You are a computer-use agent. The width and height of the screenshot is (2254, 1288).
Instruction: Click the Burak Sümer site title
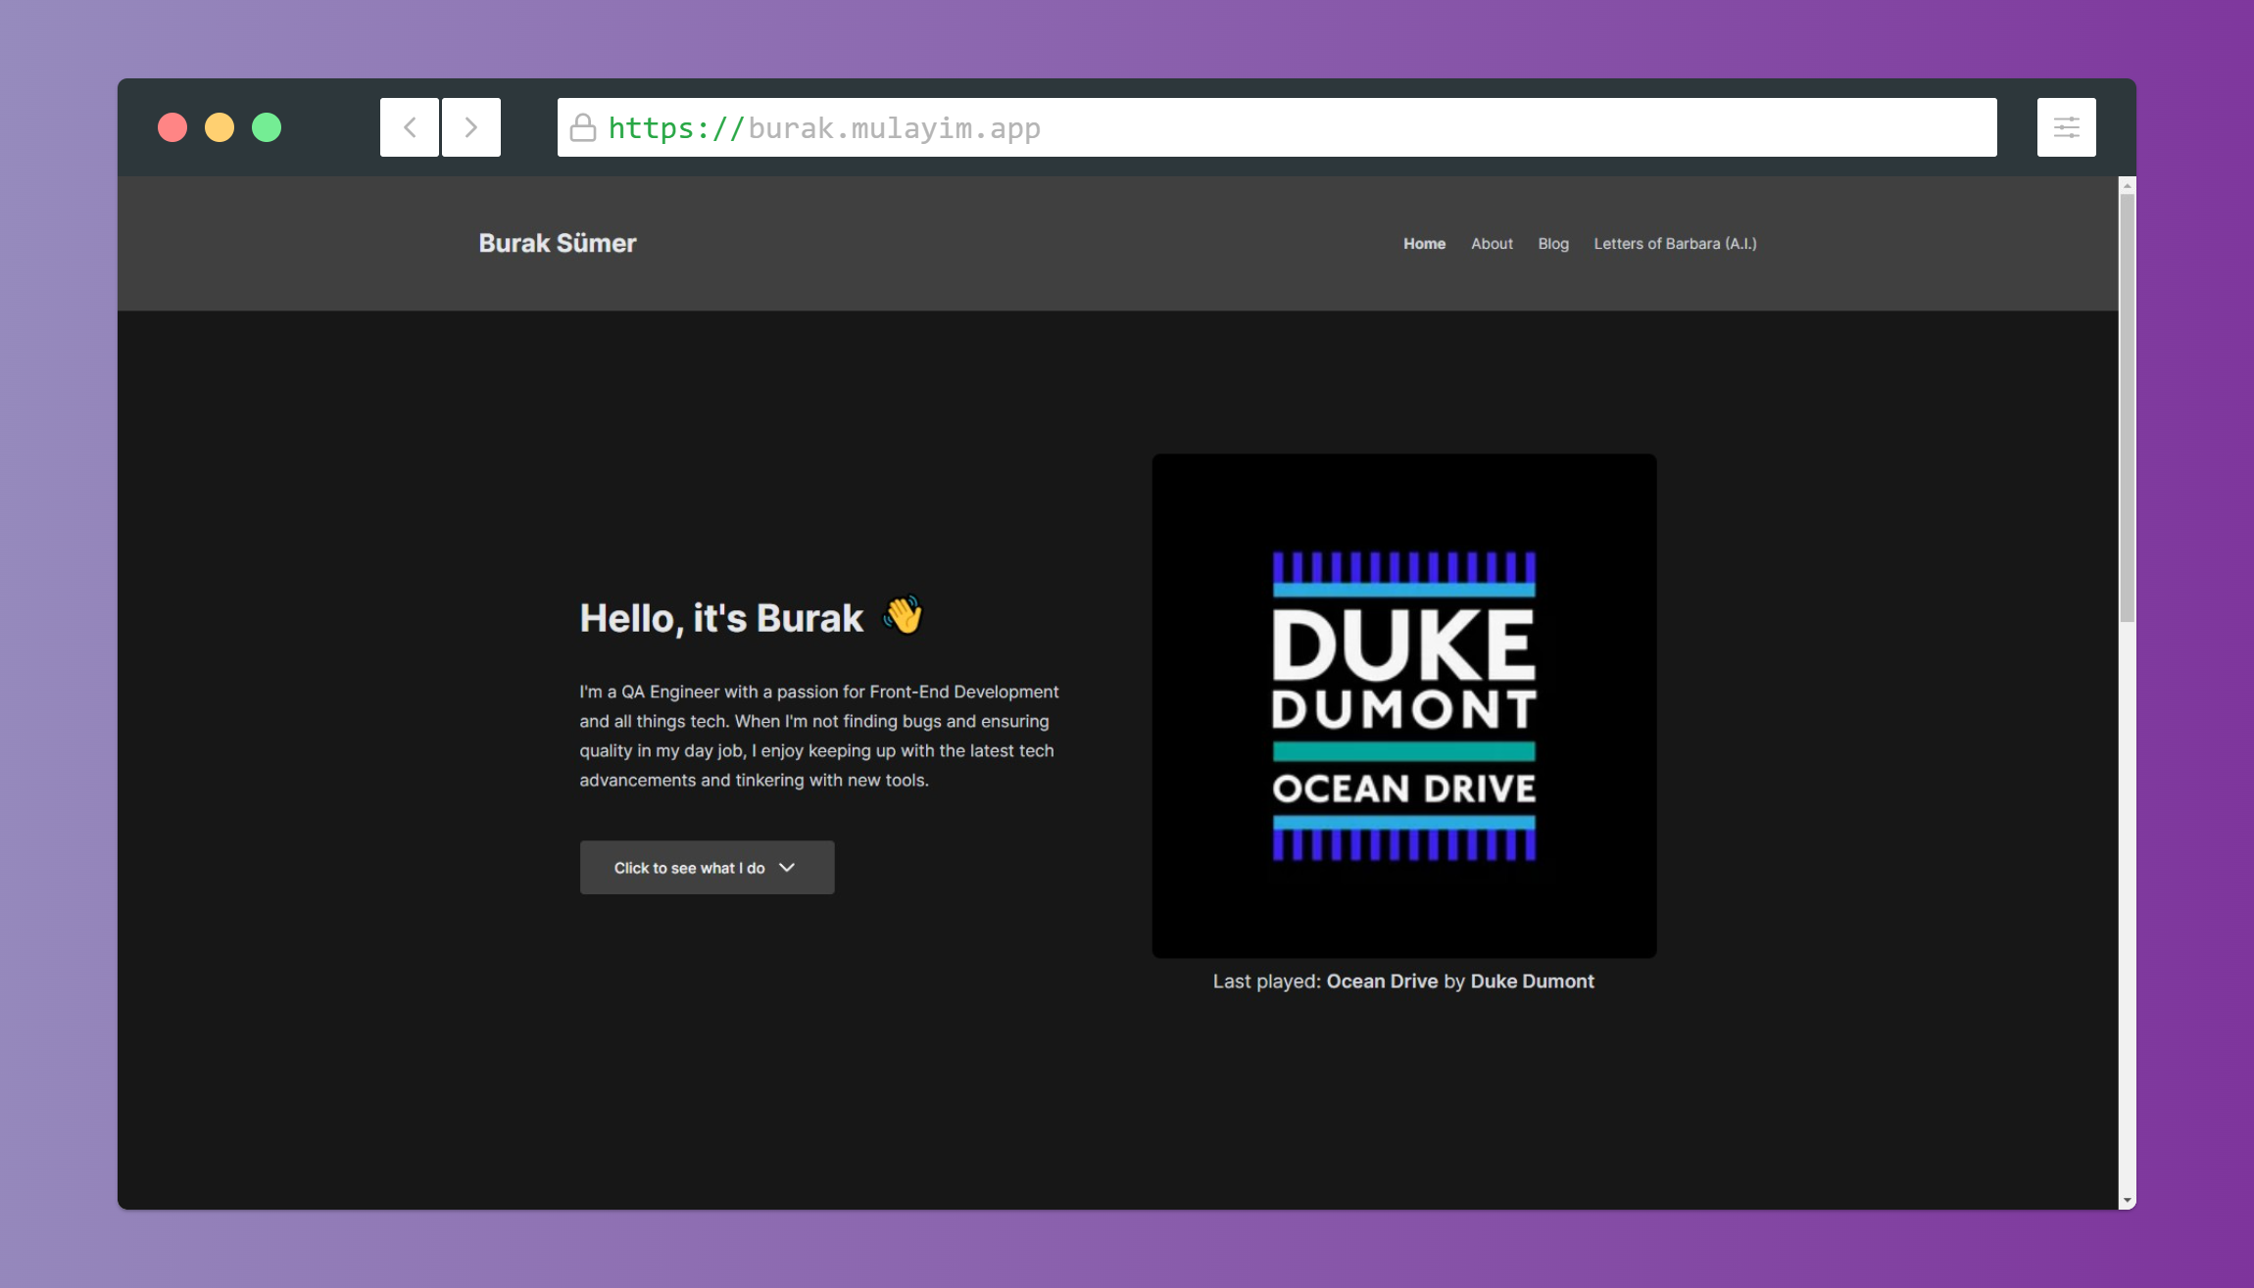click(558, 243)
